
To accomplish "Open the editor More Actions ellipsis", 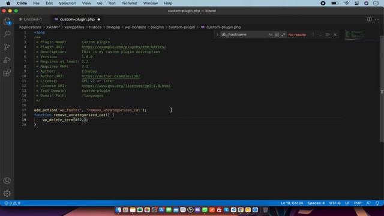I will [377, 19].
